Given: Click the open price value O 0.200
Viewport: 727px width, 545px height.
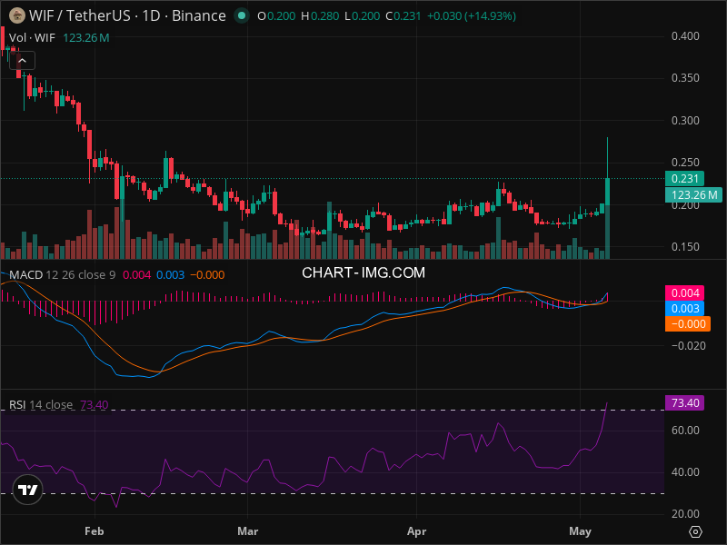Looking at the screenshot, I should (x=276, y=16).
